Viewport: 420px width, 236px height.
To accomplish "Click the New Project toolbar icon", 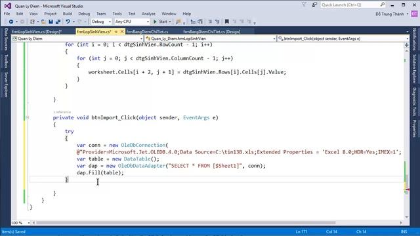I will click(32, 22).
